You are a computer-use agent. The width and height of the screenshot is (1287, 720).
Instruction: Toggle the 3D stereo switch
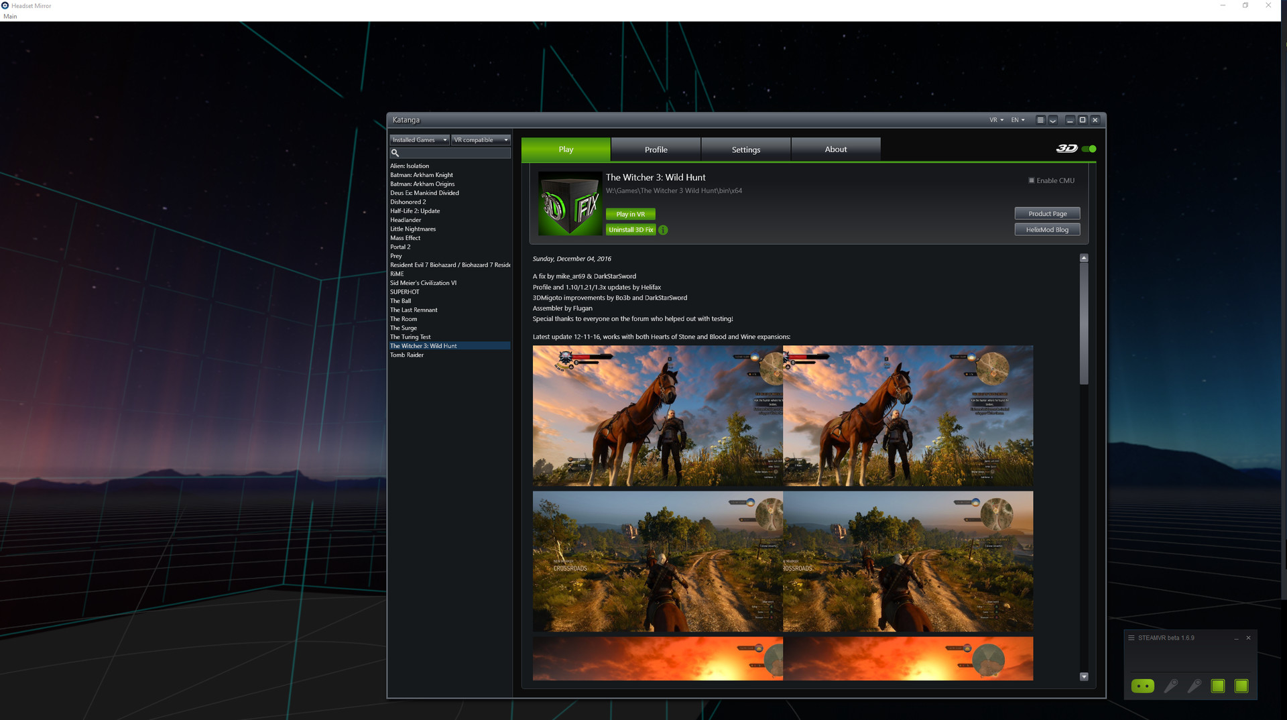pos(1088,148)
